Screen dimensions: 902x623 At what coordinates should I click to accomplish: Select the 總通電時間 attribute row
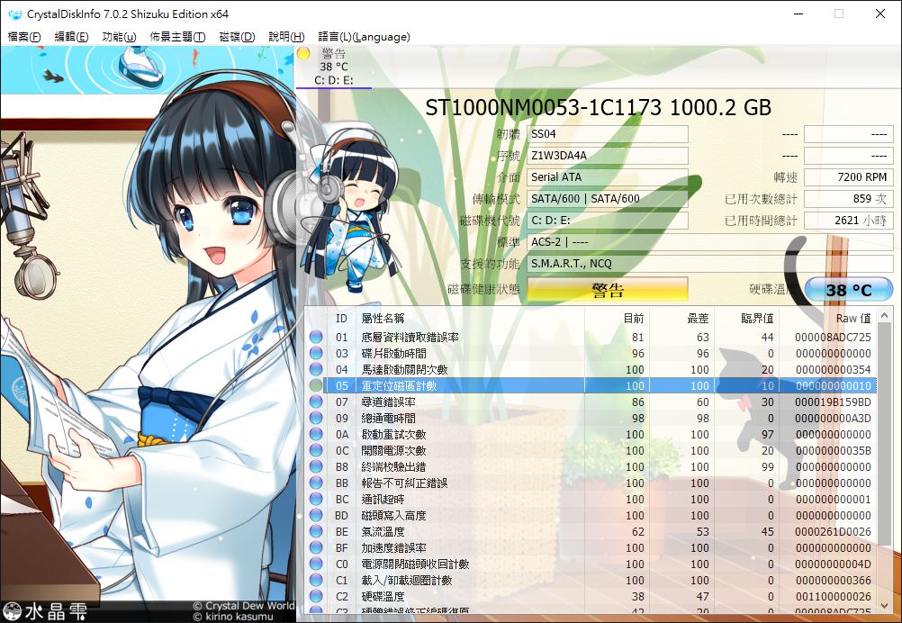591,419
